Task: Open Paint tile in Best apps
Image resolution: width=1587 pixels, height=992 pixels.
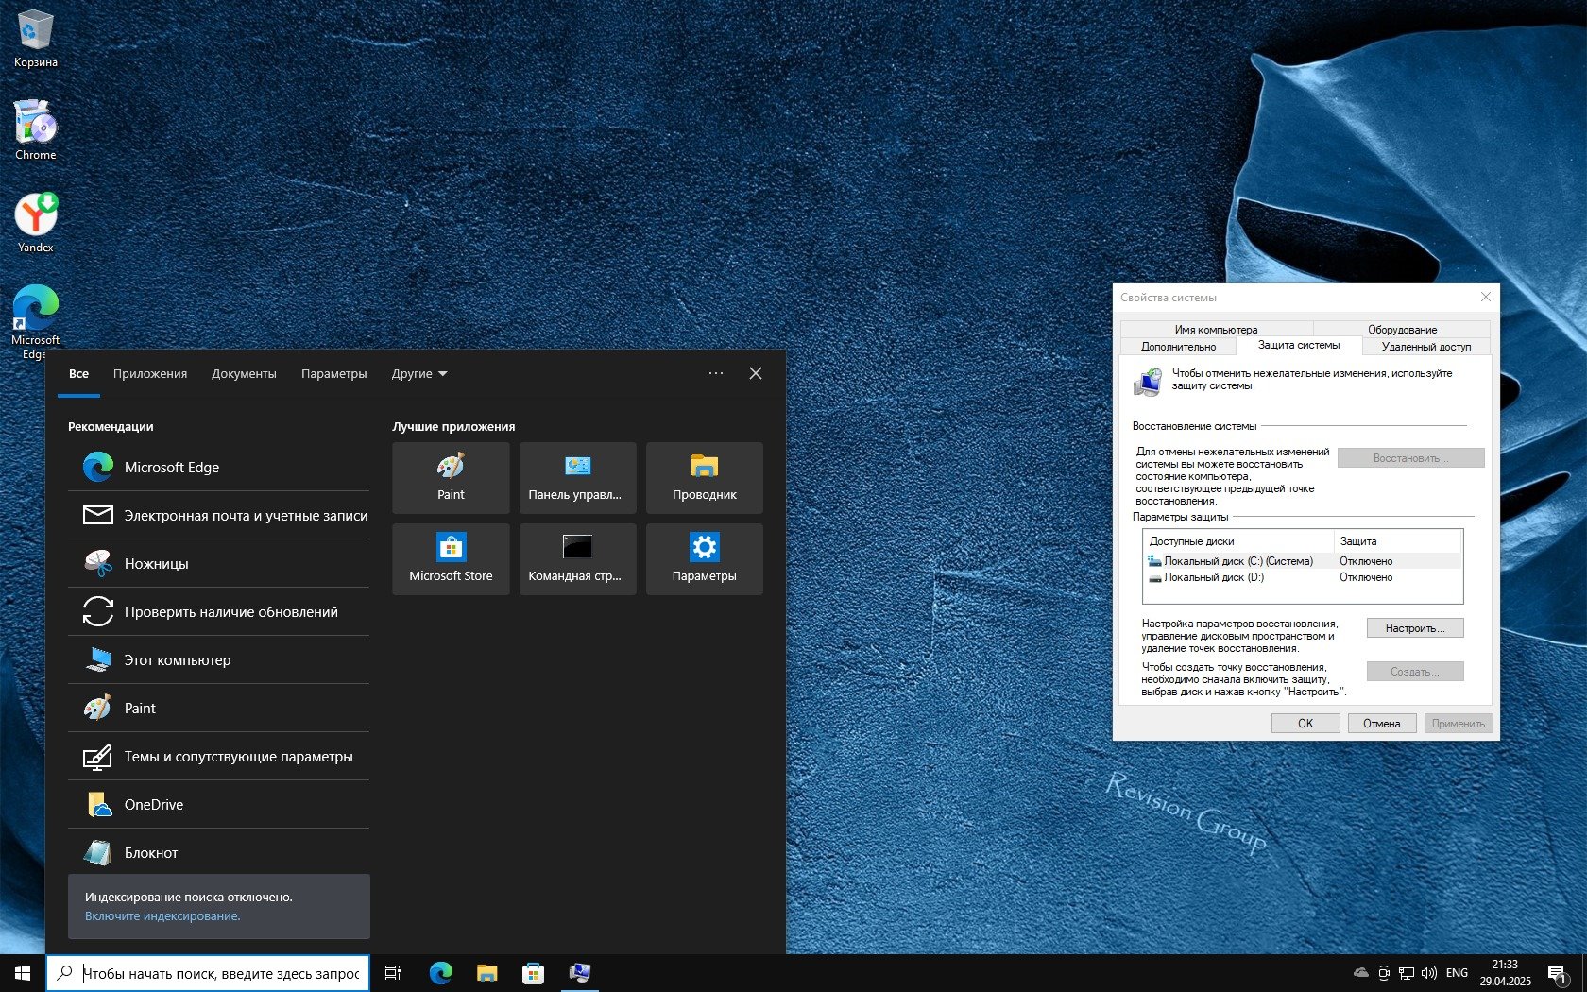Action: (451, 477)
